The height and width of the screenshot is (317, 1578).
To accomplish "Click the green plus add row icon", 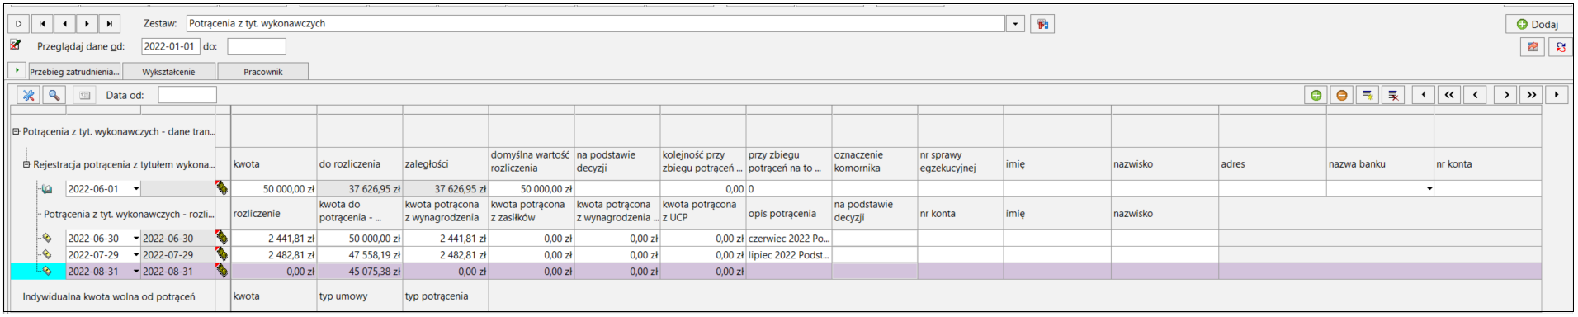I will pyautogui.click(x=1316, y=95).
